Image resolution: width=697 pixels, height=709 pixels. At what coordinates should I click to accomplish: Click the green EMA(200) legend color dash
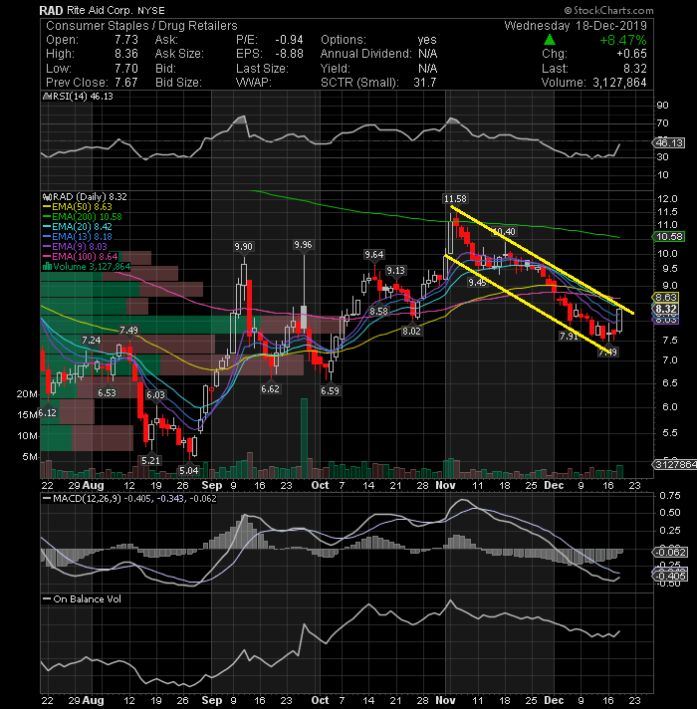(47, 217)
